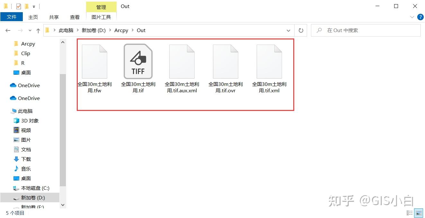Select the 全国30m土地利用.tif.aux.xml file
Viewport: 425px width, 218px height.
point(182,61)
